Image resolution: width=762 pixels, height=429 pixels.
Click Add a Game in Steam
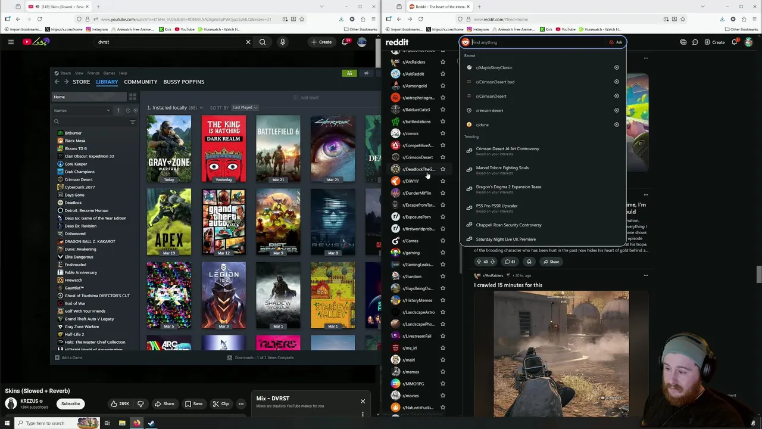(68, 357)
